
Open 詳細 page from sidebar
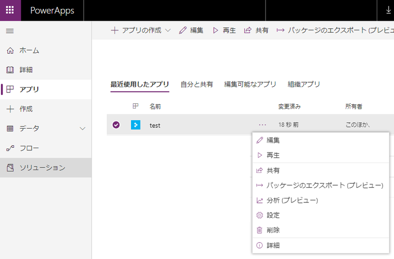click(x=46, y=70)
